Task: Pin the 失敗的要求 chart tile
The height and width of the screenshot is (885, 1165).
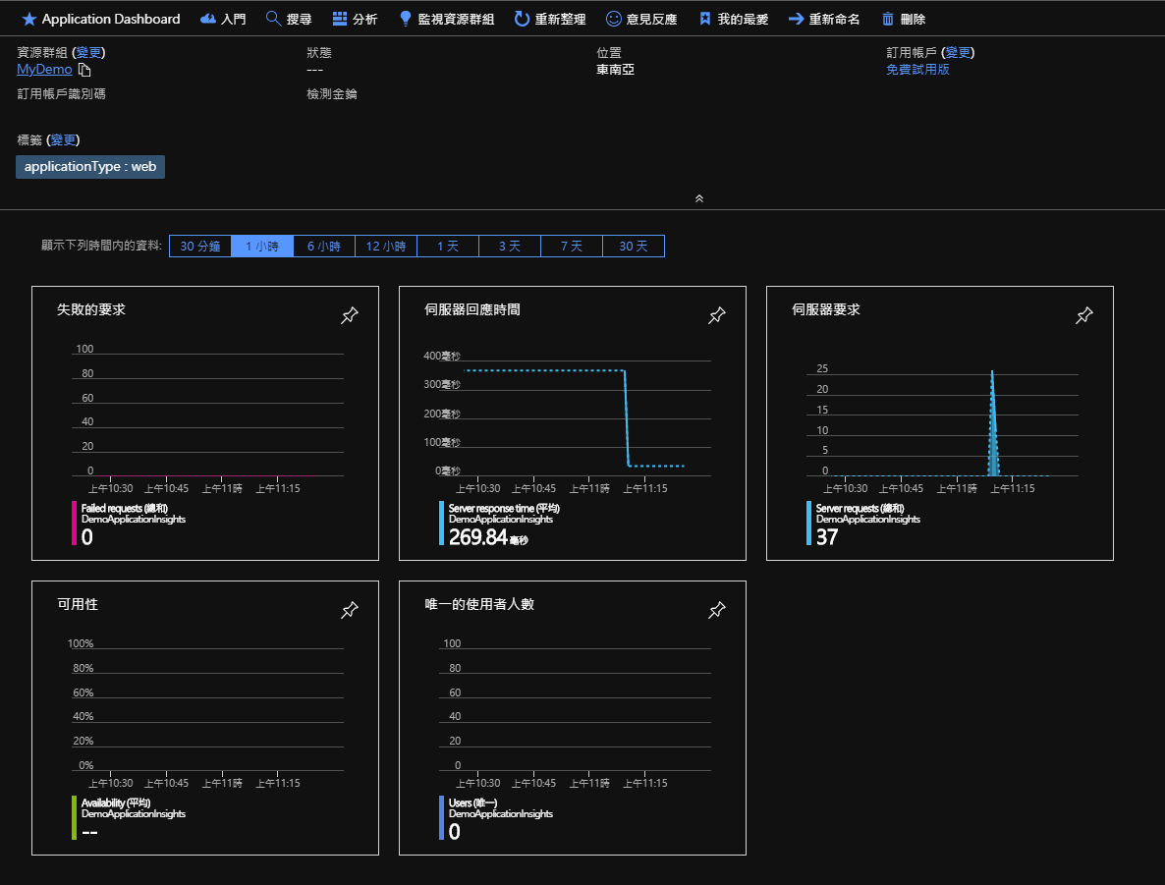Action: point(350,315)
